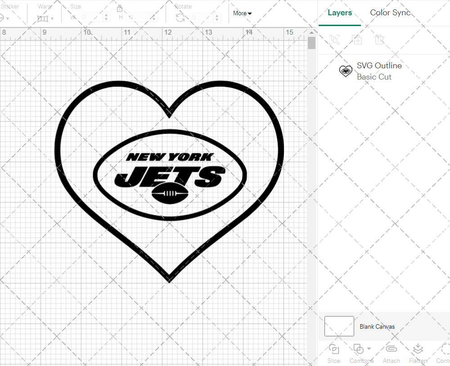Click the Rotate stepper arrows
This screenshot has width=450, height=366.
coord(217,18)
